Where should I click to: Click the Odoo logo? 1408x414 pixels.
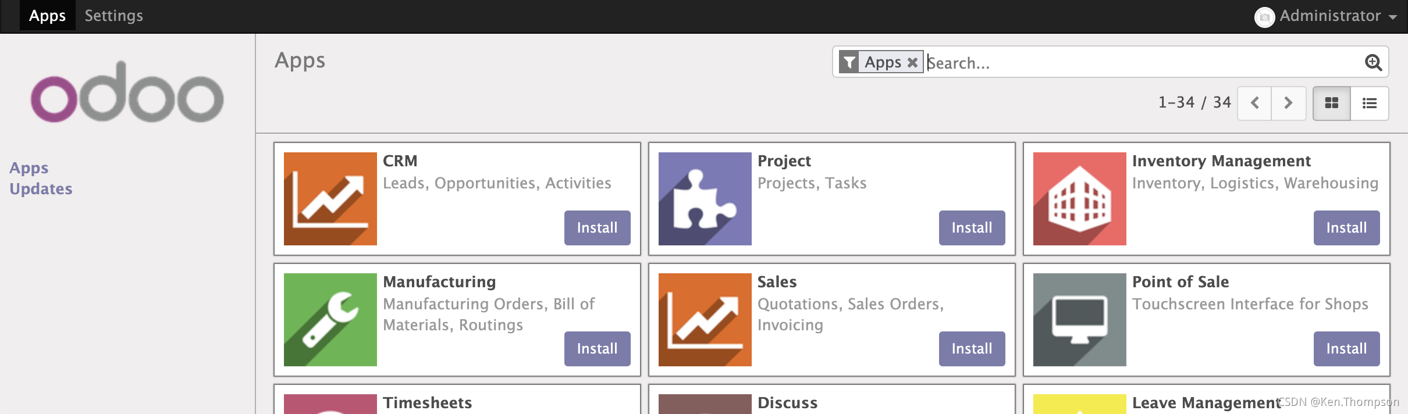point(127,92)
